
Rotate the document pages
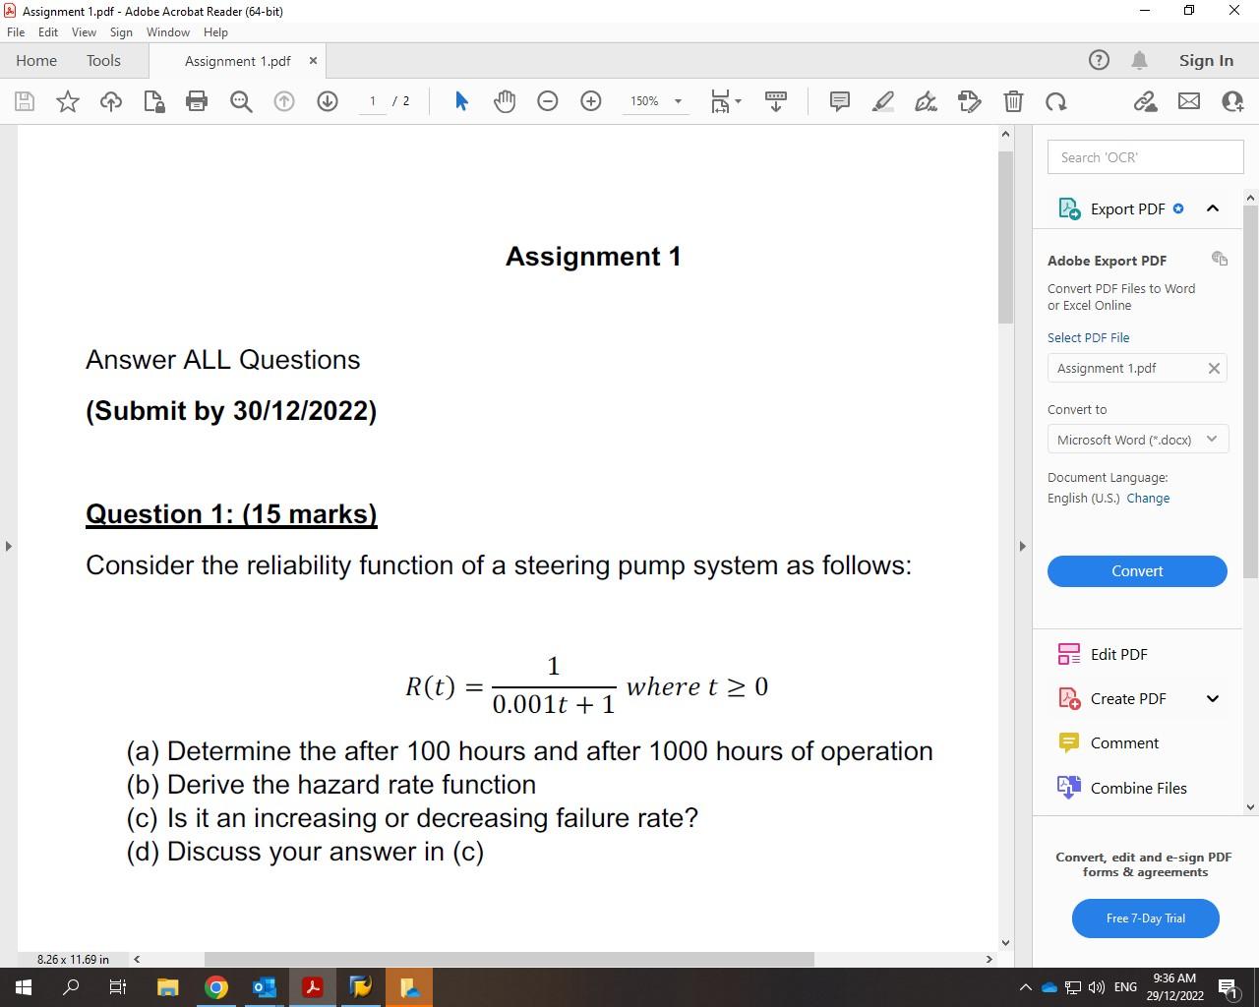(x=1055, y=101)
